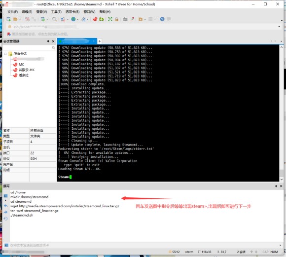Launch Xftp with the red swirl icon
Image resolution: width=286 pixels, height=257 pixels.
point(95,19)
